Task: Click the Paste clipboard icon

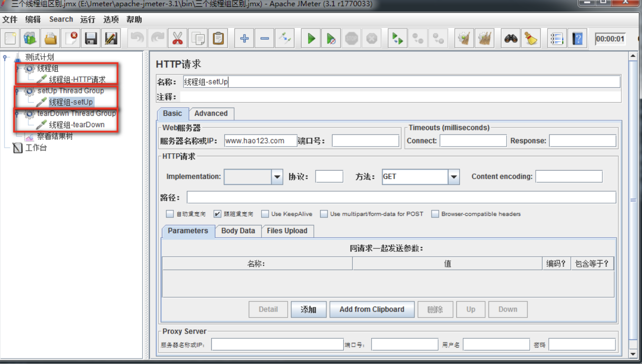Action: 218,38
